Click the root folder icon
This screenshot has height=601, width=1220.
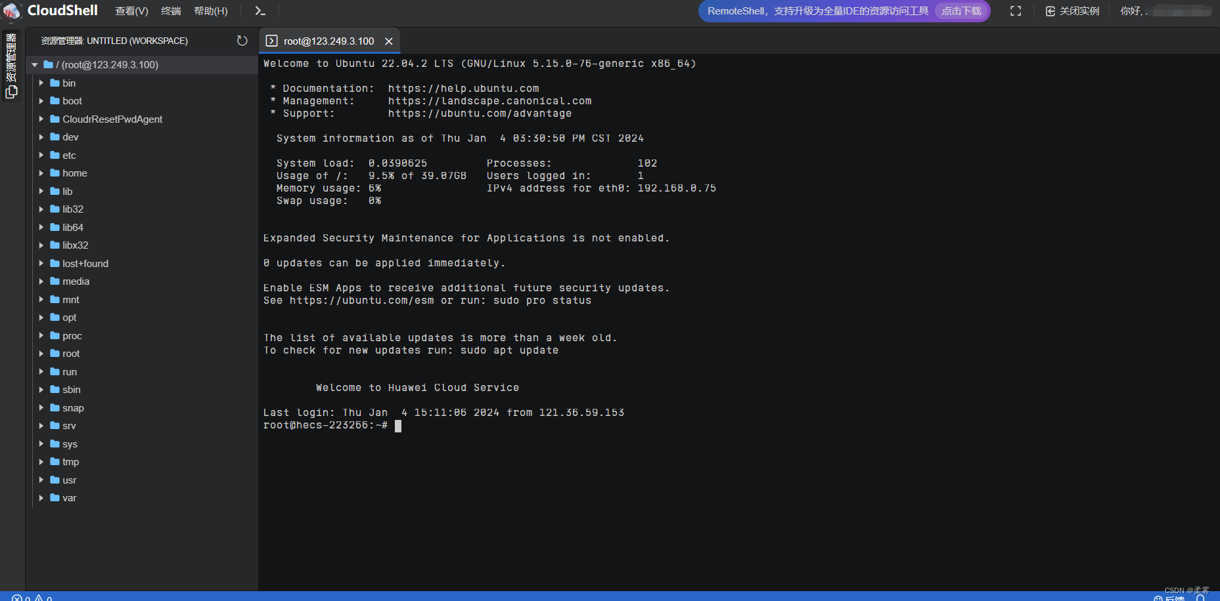(x=55, y=354)
